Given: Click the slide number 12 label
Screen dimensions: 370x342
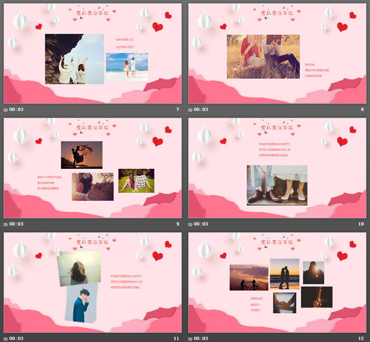Looking at the screenshot, I should click(x=361, y=338).
